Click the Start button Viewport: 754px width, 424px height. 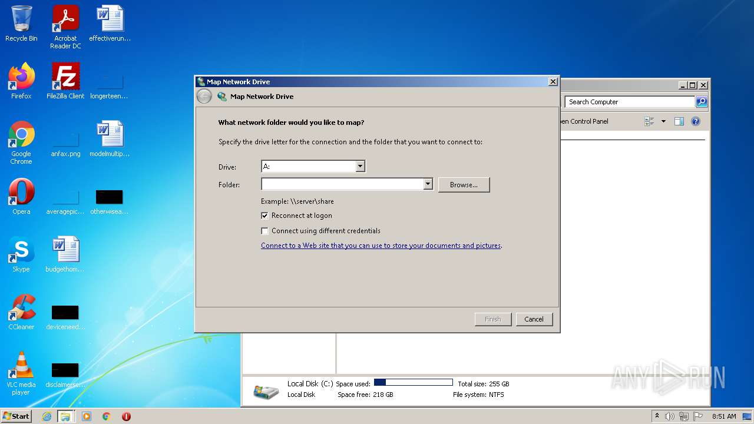pos(16,416)
